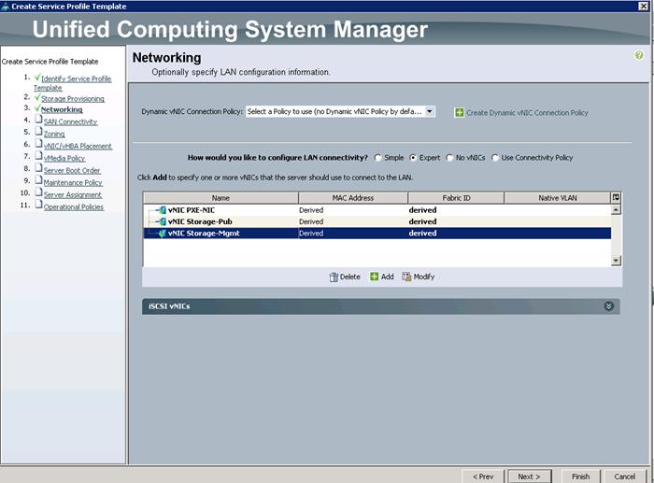Open the vMedia Policy step

coord(64,158)
